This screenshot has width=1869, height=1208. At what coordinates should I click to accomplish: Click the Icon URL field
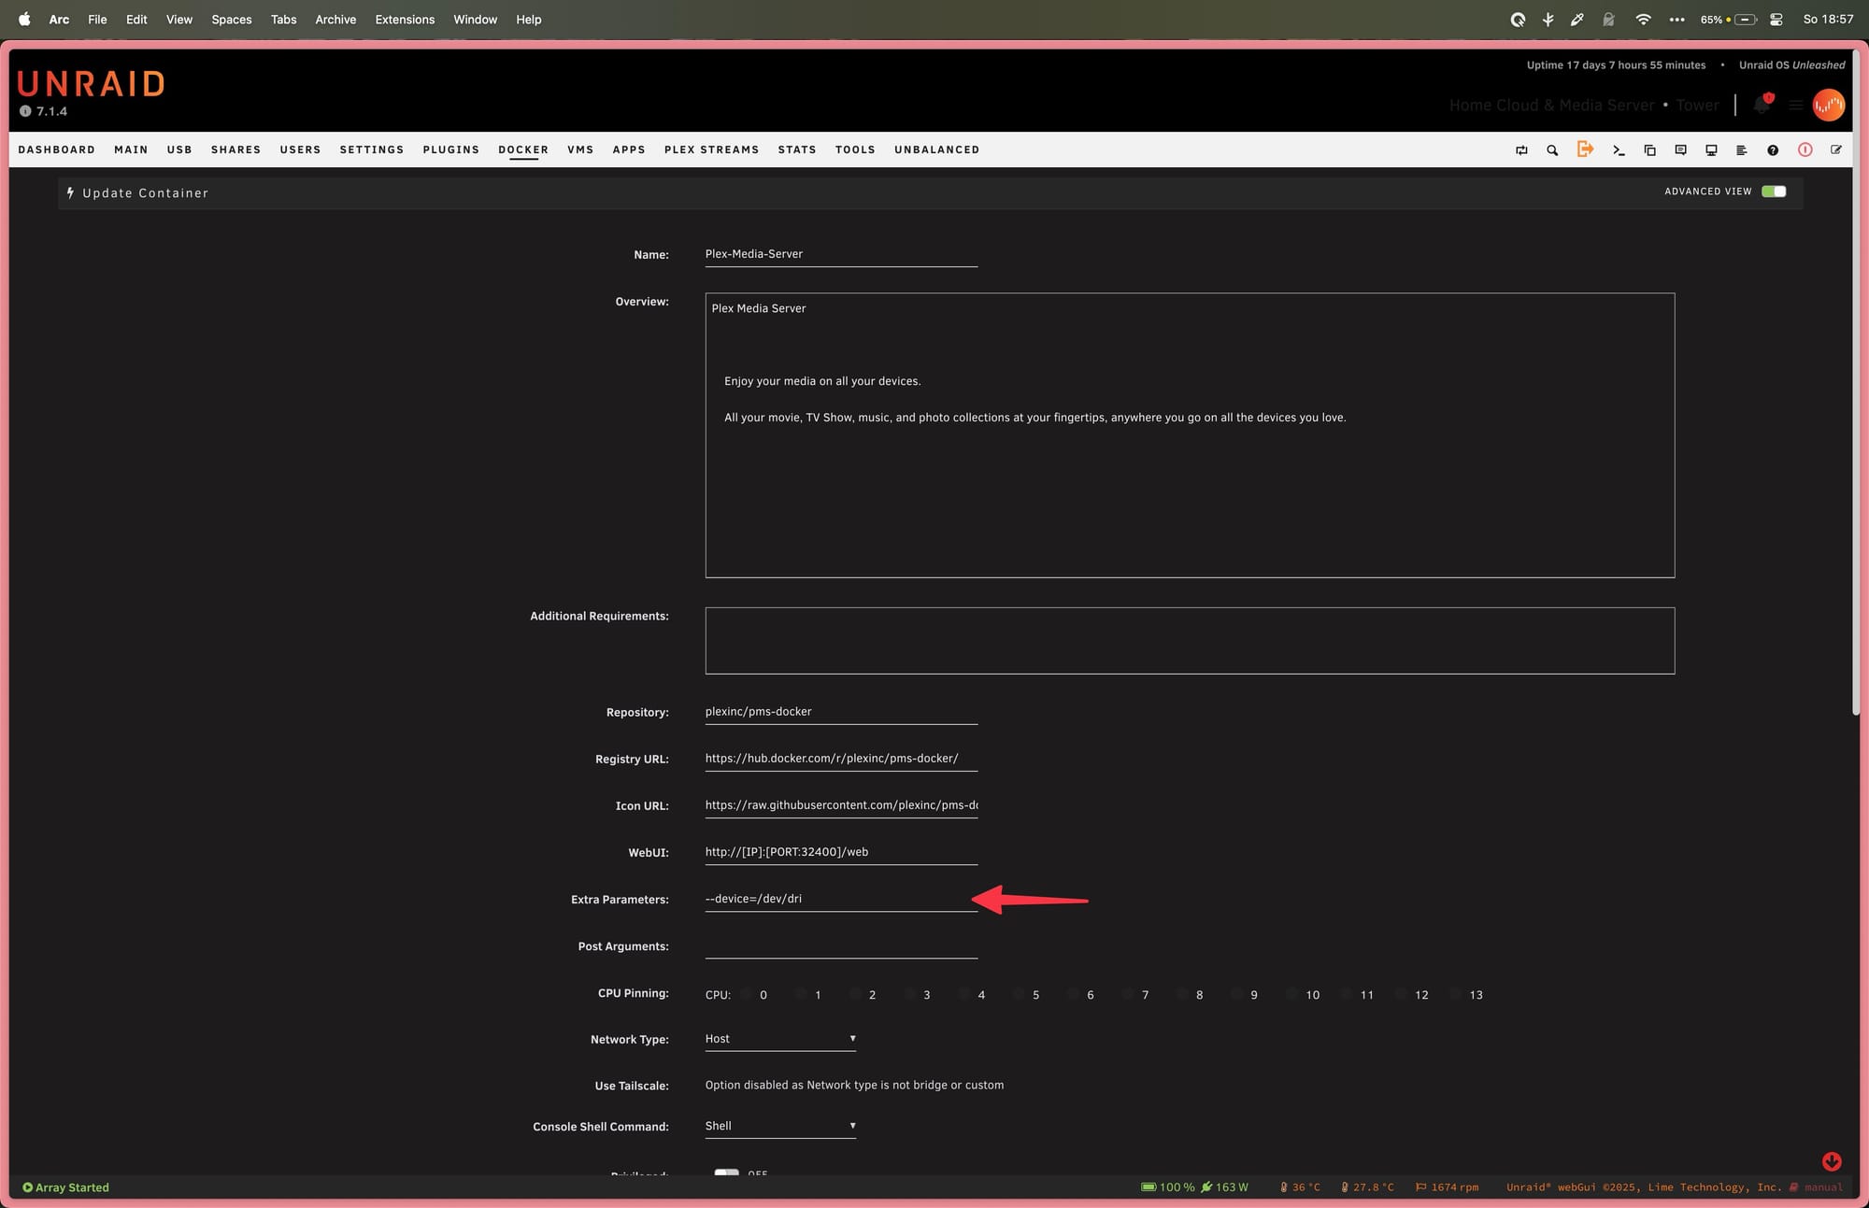(x=841, y=805)
